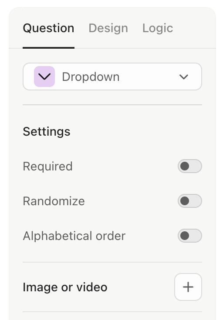This screenshot has height=320, width=223.
Task: Select the Question tab
Action: (x=48, y=28)
